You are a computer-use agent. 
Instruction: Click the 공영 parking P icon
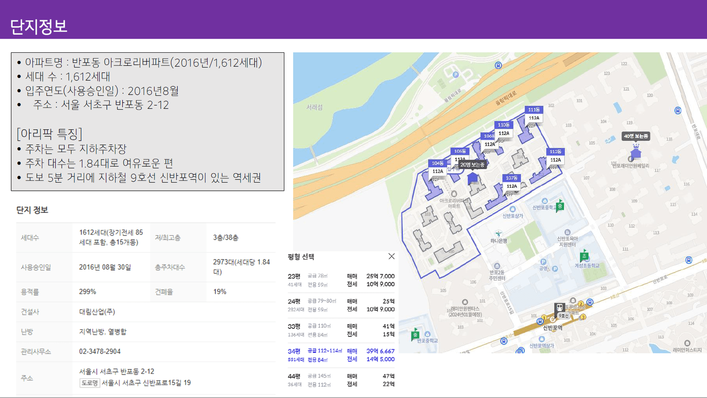coord(543,262)
